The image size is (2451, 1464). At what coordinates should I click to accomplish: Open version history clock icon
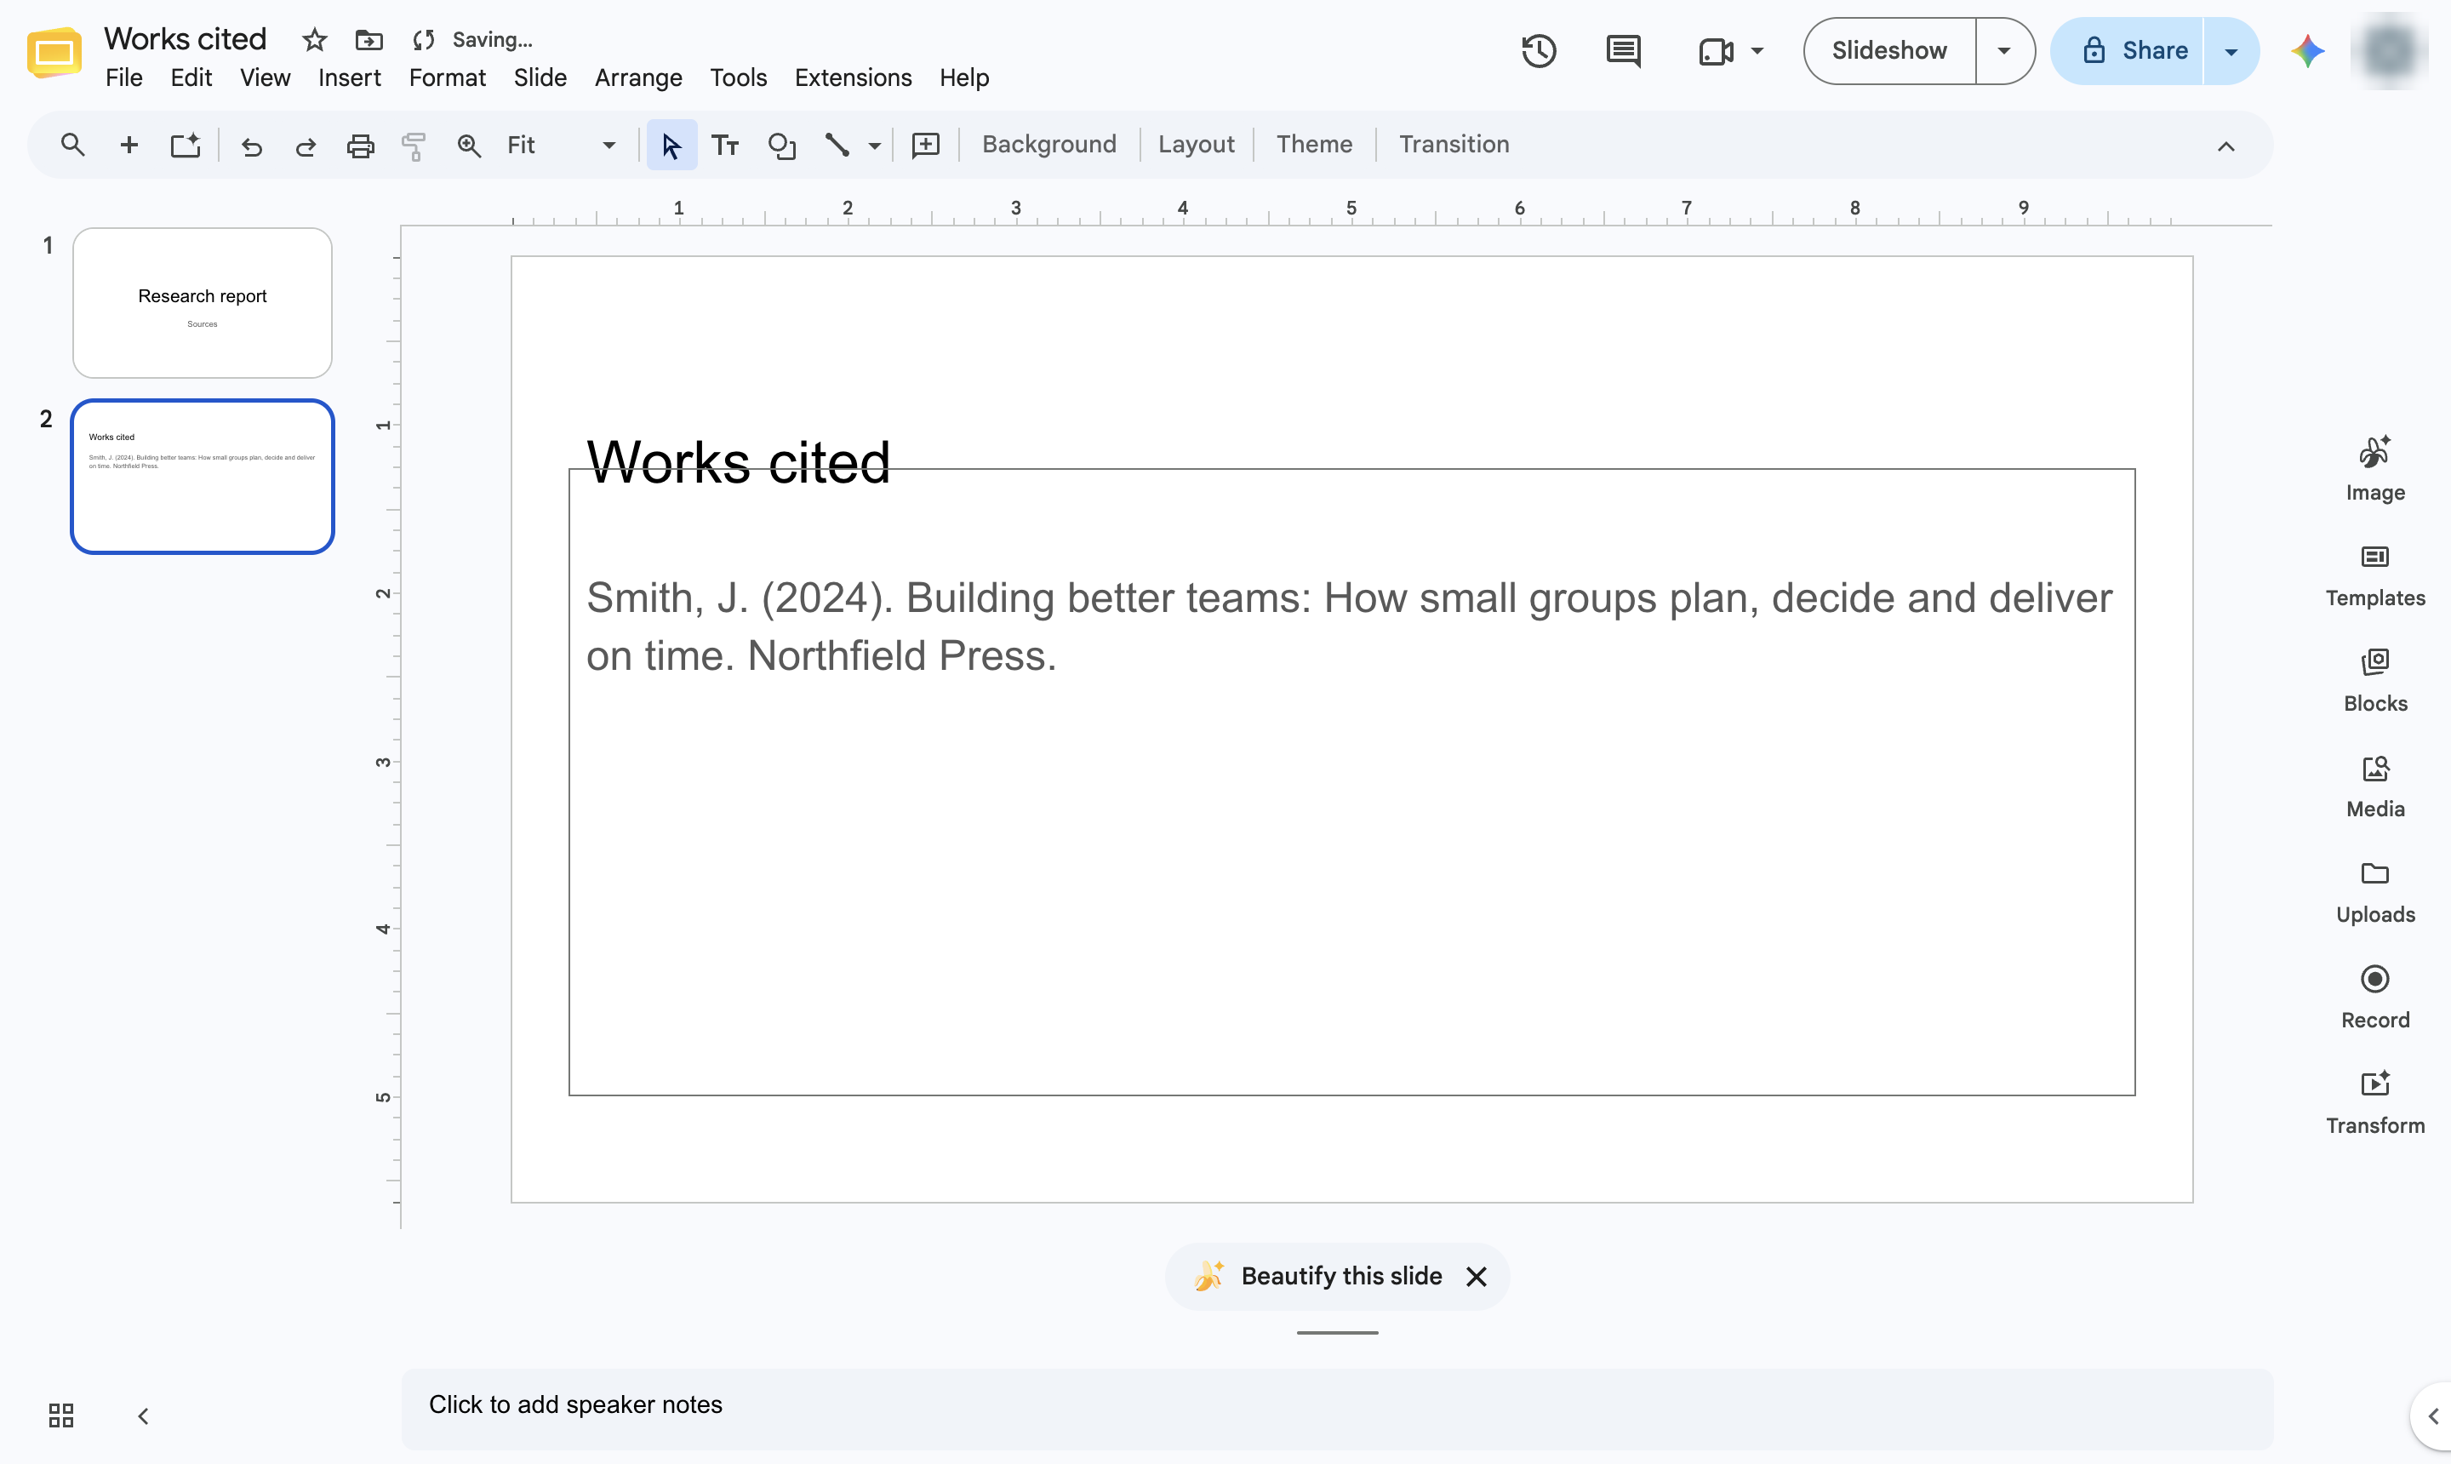click(x=1539, y=50)
